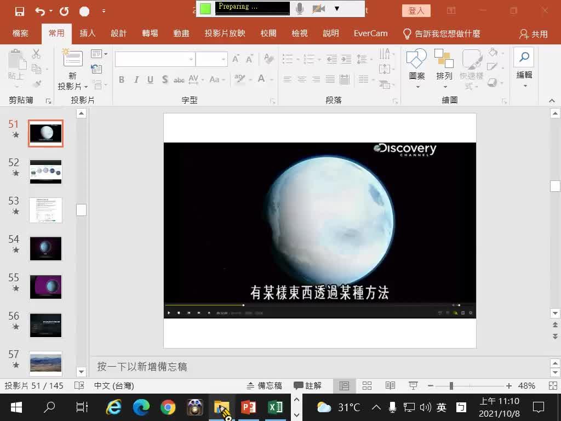This screenshot has height=421, width=561.
Task: Click the video progress bar on the slide
Action: 319,305
